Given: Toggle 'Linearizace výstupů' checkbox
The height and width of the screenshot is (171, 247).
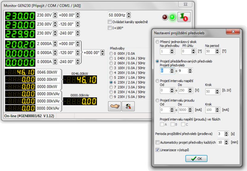Looking at the screenshot, I should 157,150.
